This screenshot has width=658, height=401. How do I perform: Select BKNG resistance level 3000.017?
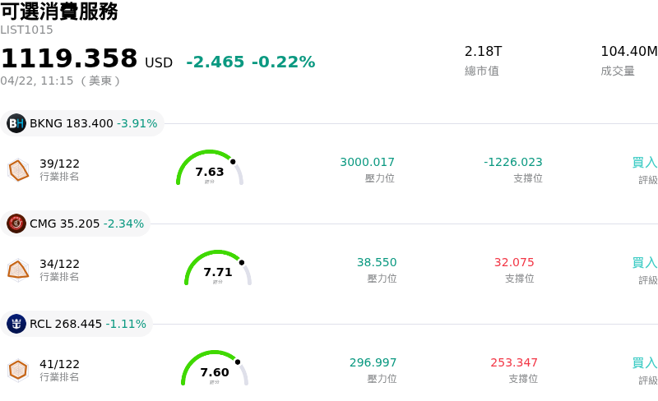(367, 163)
